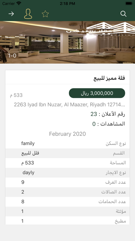Tap the المساحة 533 م row
Screen dimensions: 135x241
pos(67,163)
